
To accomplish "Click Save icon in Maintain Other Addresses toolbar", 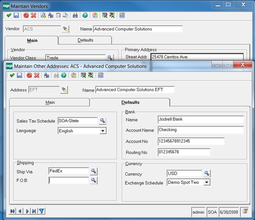I will 20,75.
